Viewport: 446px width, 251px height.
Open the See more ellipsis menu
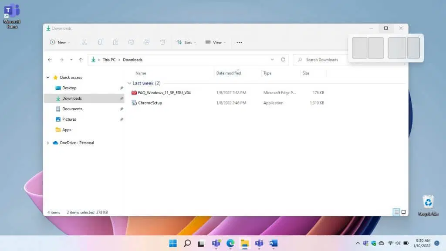pyautogui.click(x=239, y=42)
